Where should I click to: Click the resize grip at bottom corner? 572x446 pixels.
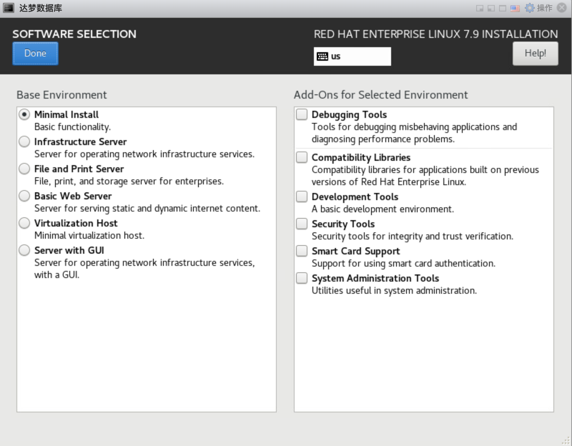tap(566, 440)
